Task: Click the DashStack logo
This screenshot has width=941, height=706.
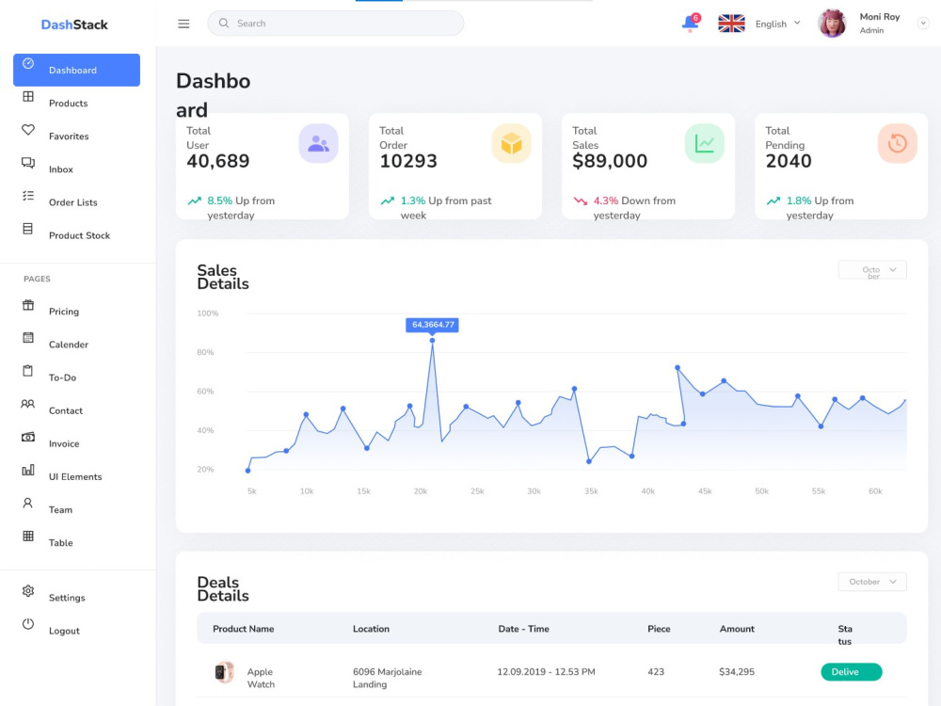Action: tap(74, 24)
